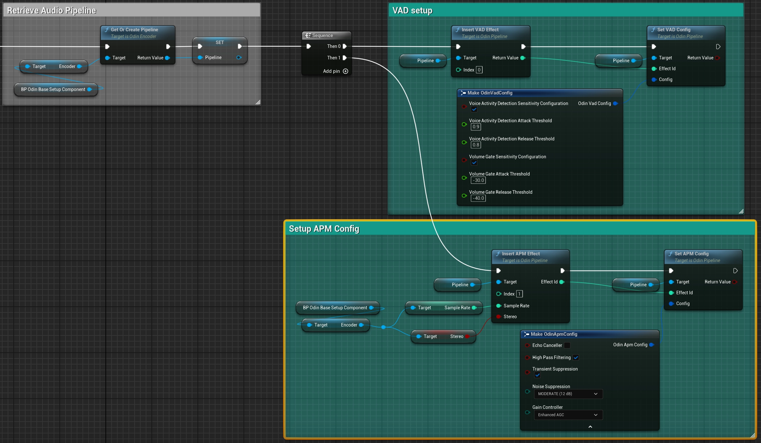Click the Insert APM Effect function icon

[x=498, y=254]
